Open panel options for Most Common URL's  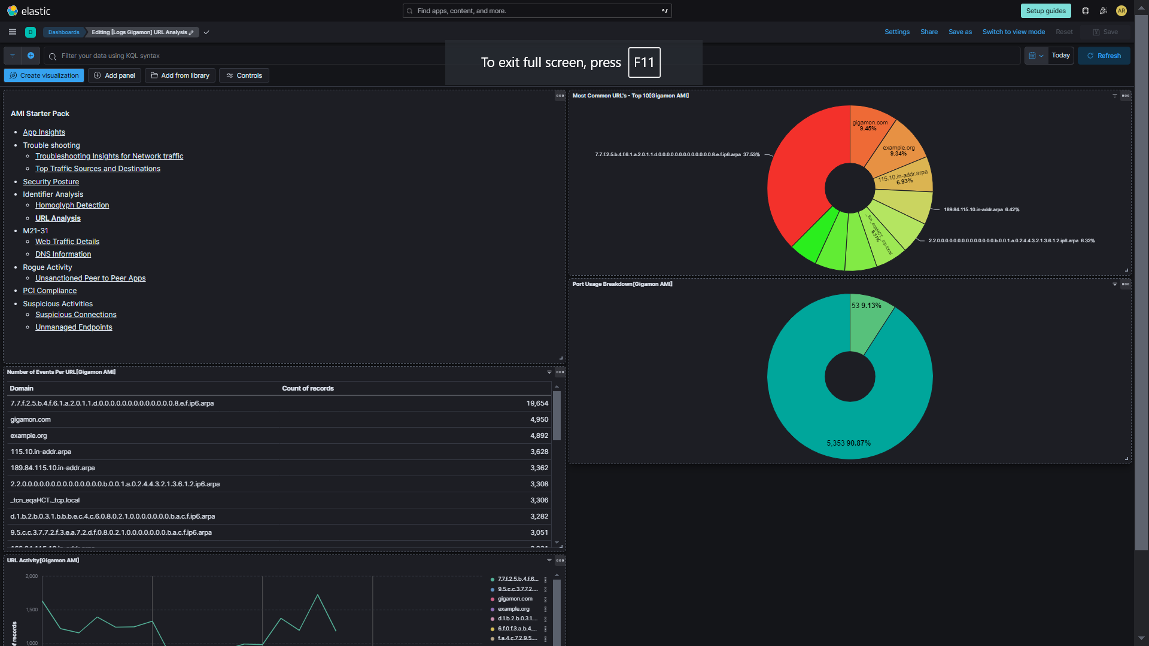pos(1126,96)
